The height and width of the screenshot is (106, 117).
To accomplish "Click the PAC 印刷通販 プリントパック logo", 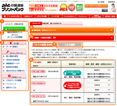I will coord(12,7).
